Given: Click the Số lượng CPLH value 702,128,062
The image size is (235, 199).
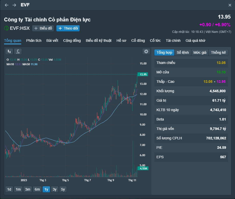Looking at the screenshot, I should tap(216, 138).
